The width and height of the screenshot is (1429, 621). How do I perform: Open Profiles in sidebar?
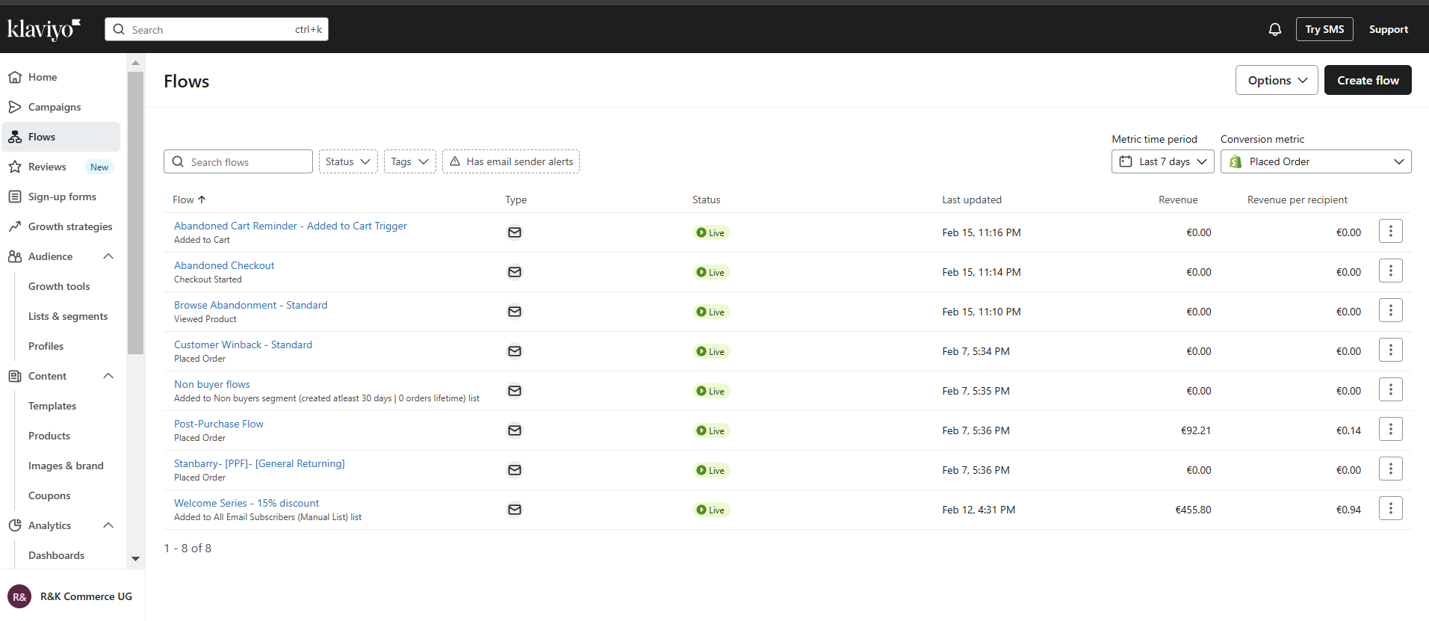pos(46,346)
